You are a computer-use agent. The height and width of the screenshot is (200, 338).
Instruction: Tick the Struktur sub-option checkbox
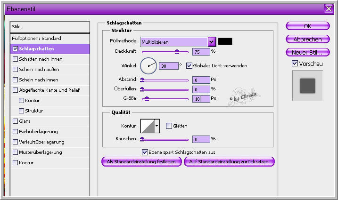click(x=21, y=111)
